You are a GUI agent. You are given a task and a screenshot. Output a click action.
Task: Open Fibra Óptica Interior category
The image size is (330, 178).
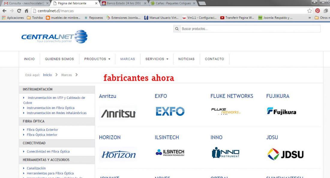click(x=42, y=134)
